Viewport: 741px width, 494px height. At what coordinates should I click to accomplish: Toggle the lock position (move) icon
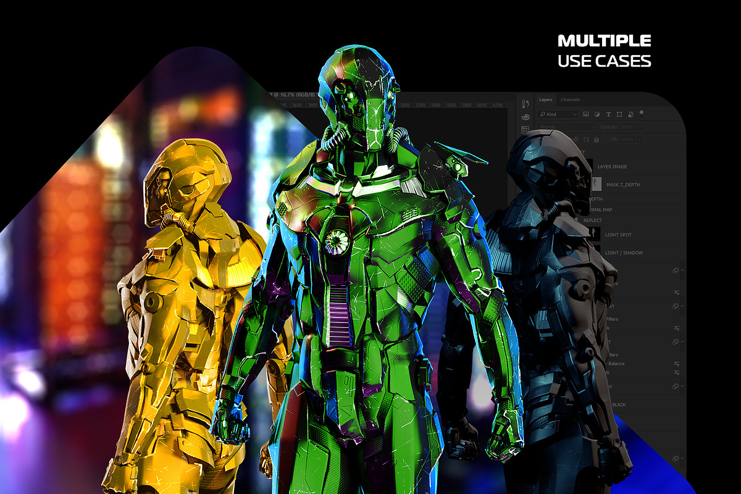point(576,140)
